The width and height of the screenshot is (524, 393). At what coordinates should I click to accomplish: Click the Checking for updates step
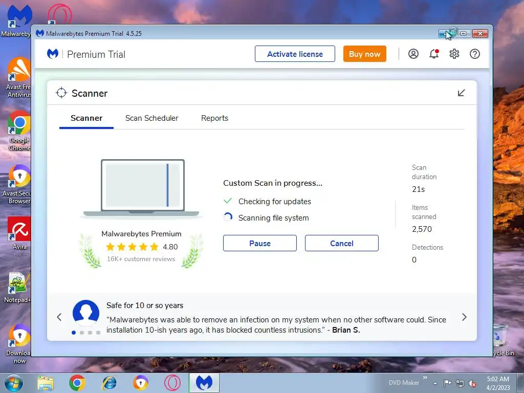tap(275, 202)
